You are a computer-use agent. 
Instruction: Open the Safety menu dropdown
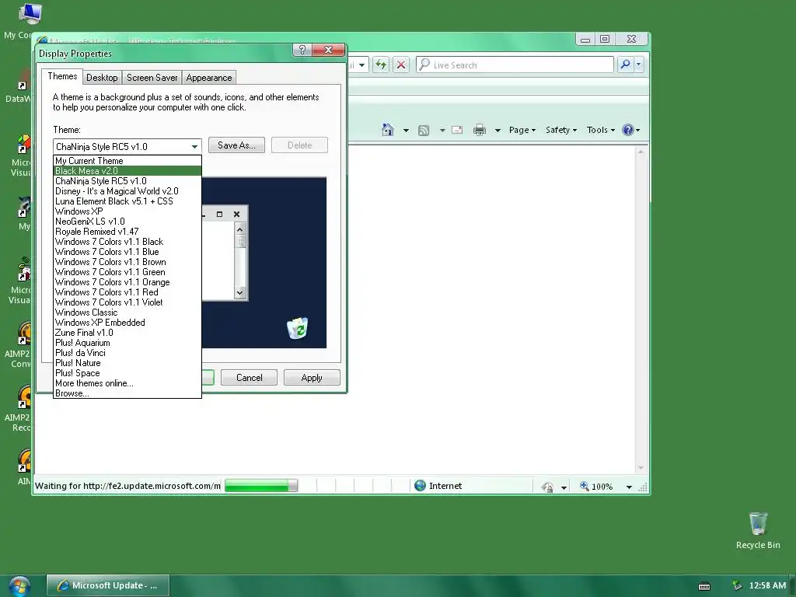tap(561, 130)
